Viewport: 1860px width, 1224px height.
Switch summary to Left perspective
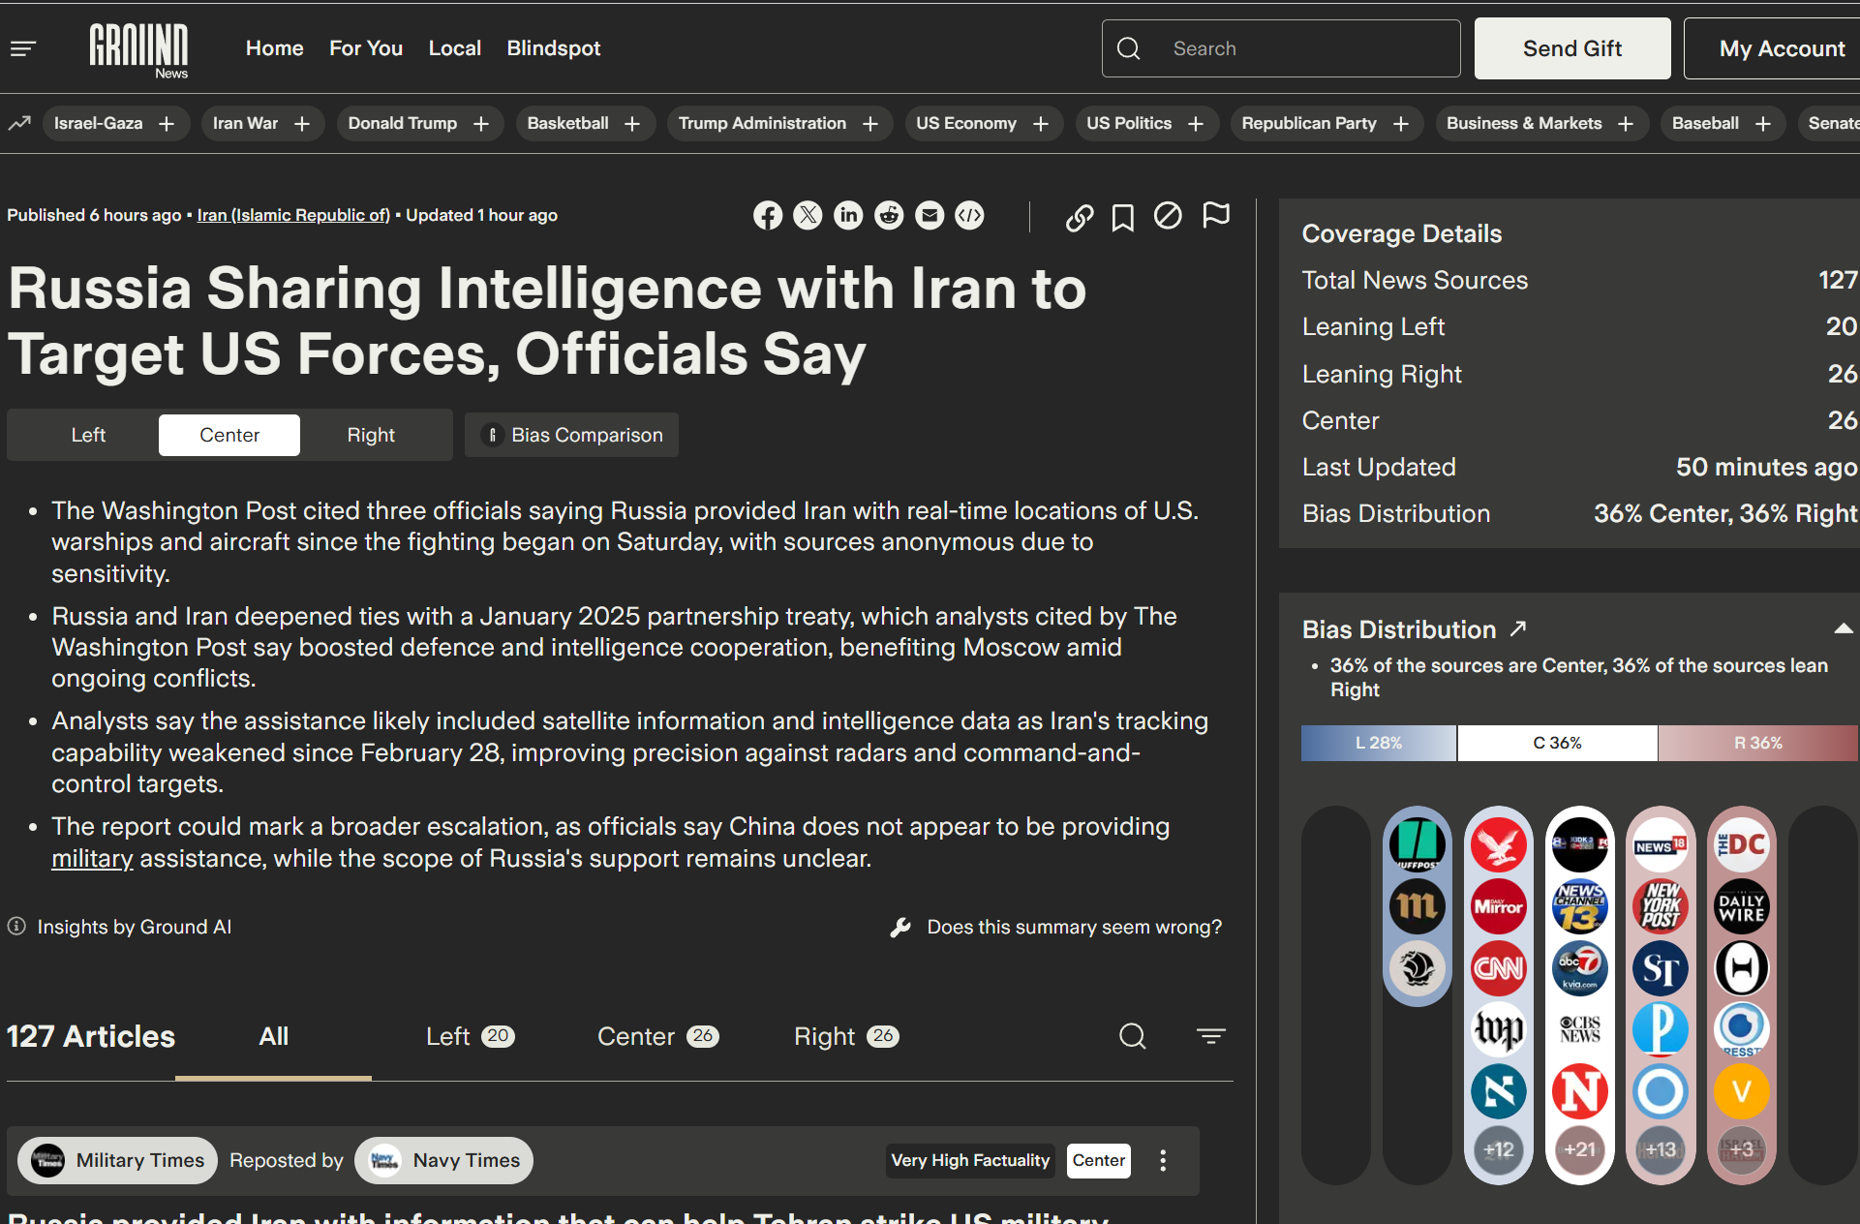point(88,435)
